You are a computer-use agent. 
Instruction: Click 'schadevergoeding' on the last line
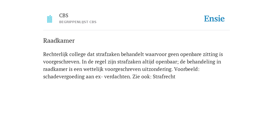pyautogui.click(x=64, y=77)
